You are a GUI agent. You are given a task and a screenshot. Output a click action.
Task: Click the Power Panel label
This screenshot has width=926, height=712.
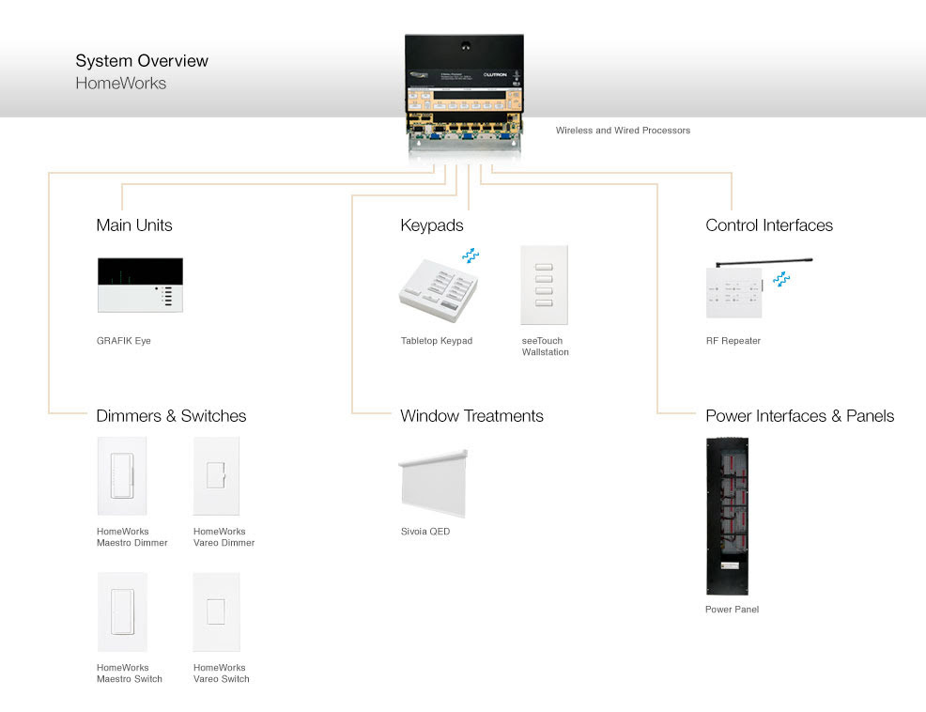[732, 610]
